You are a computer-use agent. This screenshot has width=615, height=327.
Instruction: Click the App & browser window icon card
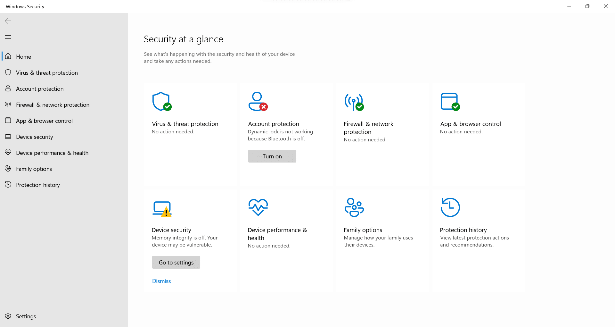(450, 102)
